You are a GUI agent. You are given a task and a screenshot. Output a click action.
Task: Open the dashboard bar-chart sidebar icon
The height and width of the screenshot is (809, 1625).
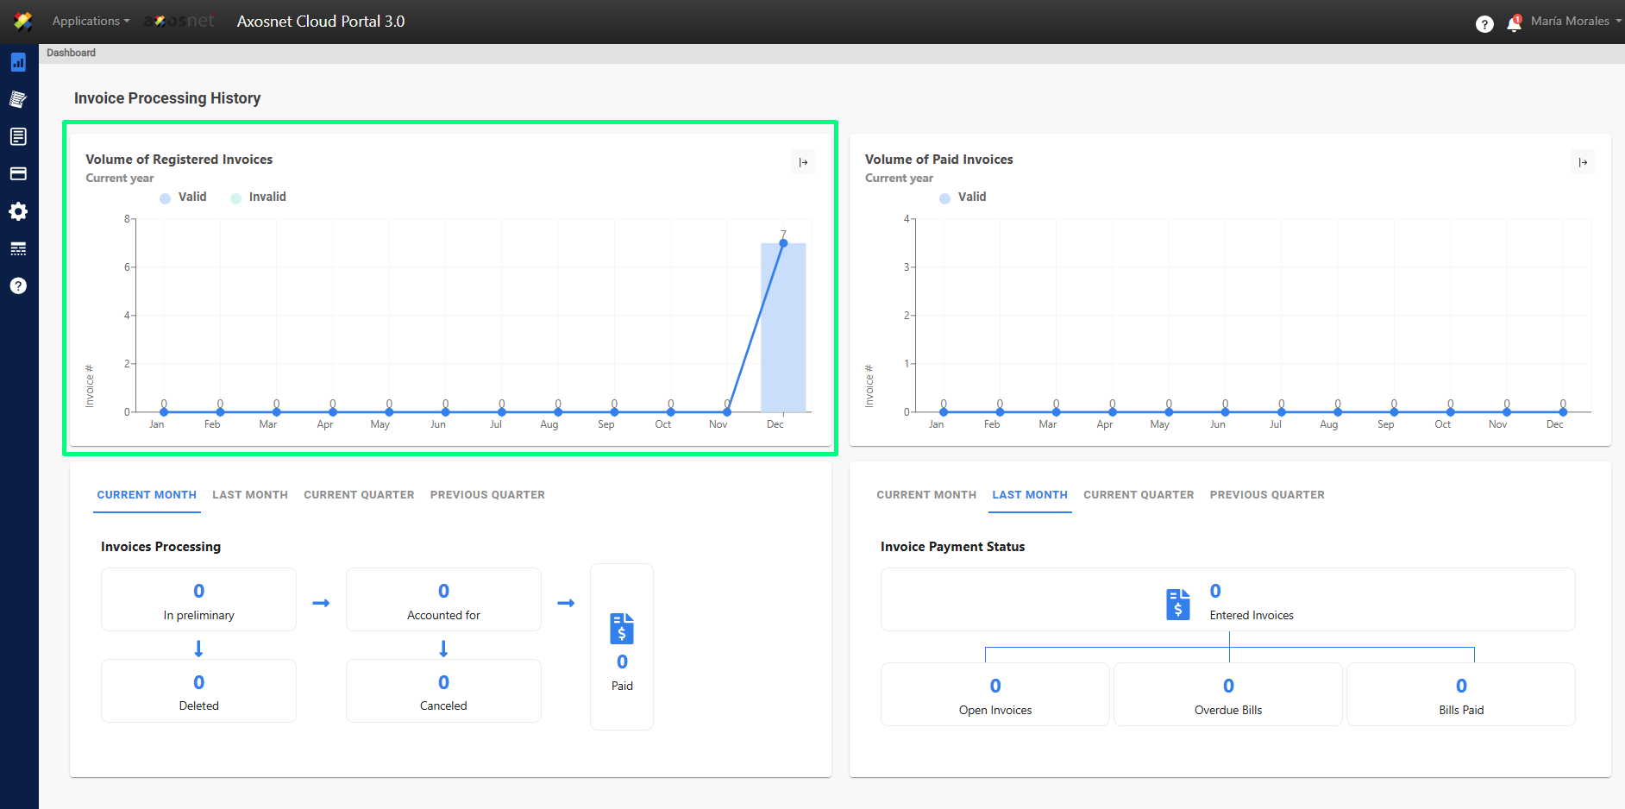pos(18,62)
